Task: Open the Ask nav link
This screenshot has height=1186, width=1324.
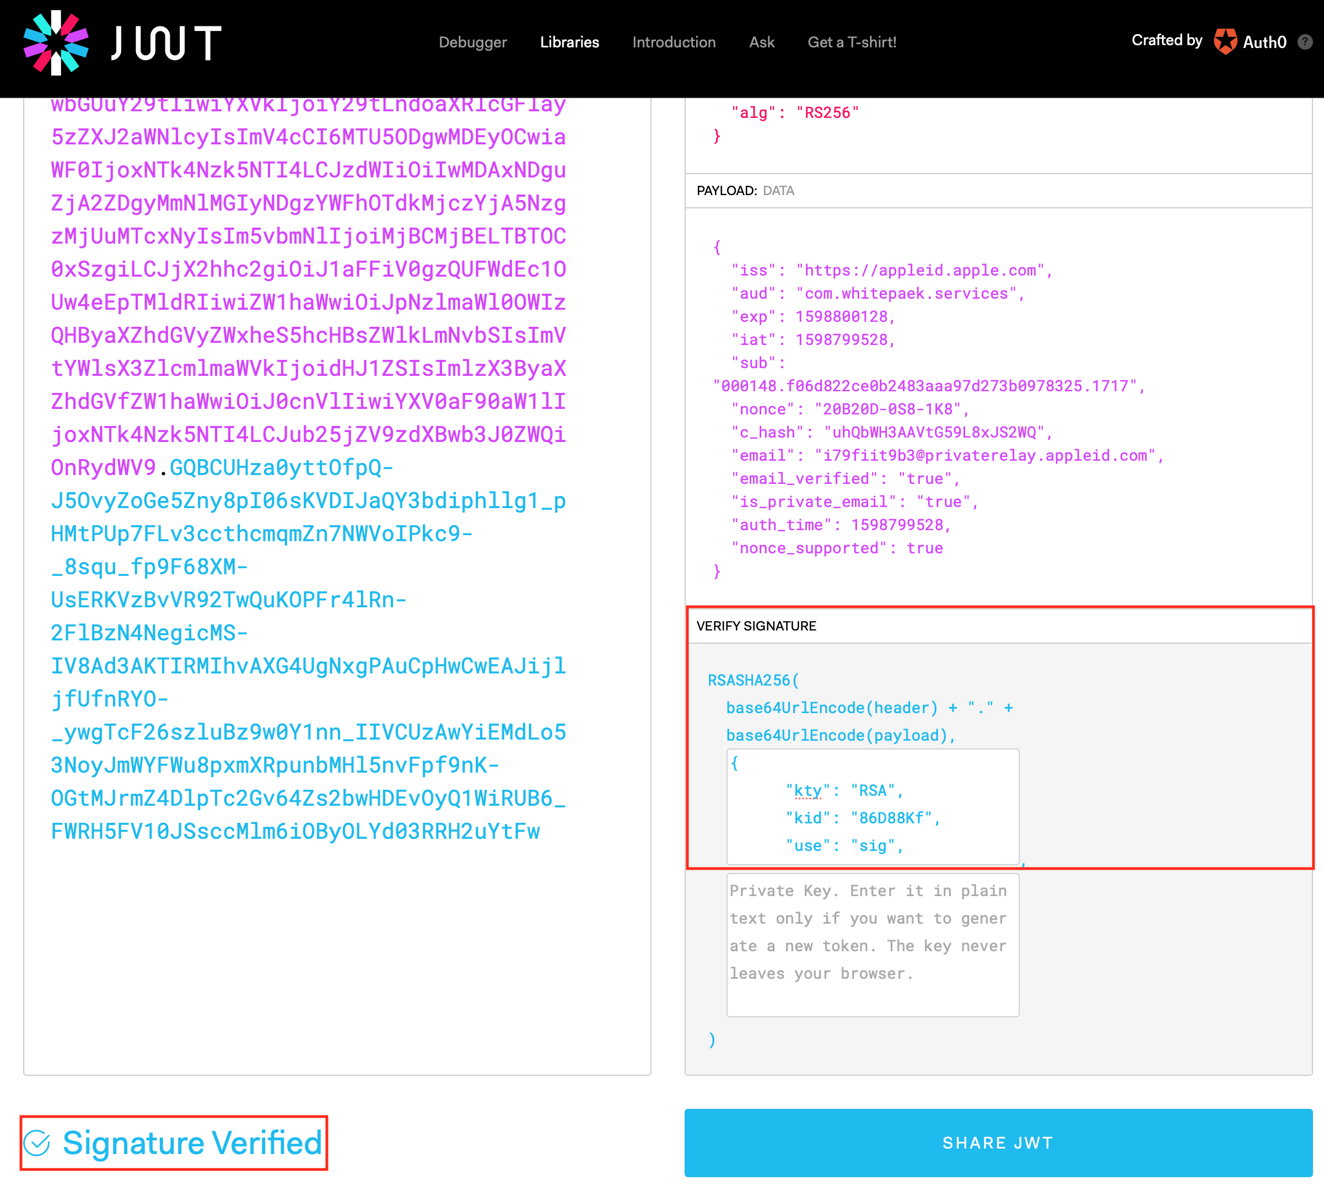Action: (761, 42)
